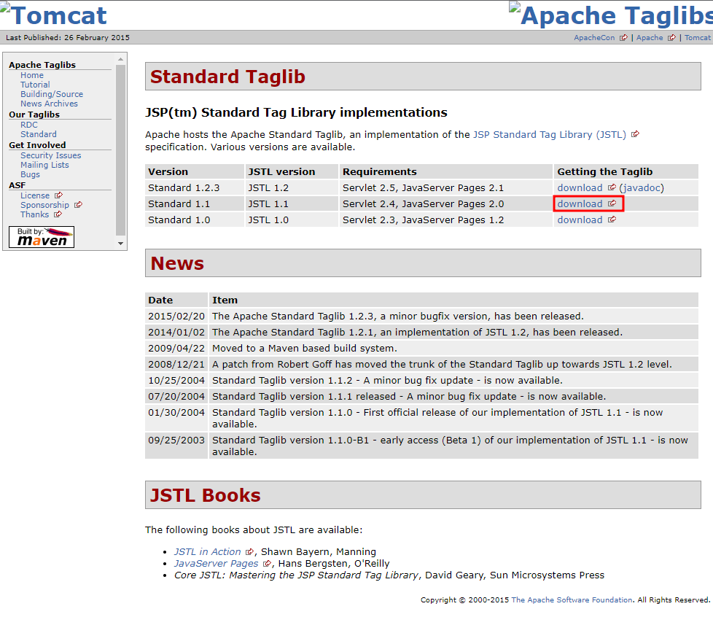This screenshot has width=713, height=617.
Task: Click the 'Standard 1.0' version cell
Action: (x=195, y=220)
